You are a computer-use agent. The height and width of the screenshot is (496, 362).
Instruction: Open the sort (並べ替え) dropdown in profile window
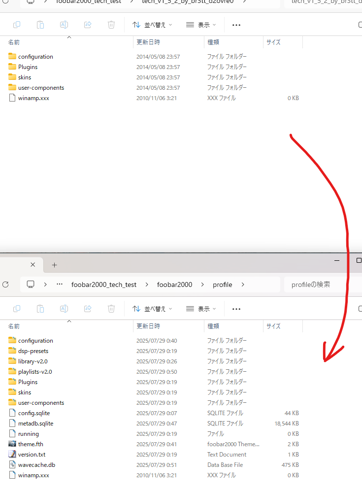[x=152, y=309]
